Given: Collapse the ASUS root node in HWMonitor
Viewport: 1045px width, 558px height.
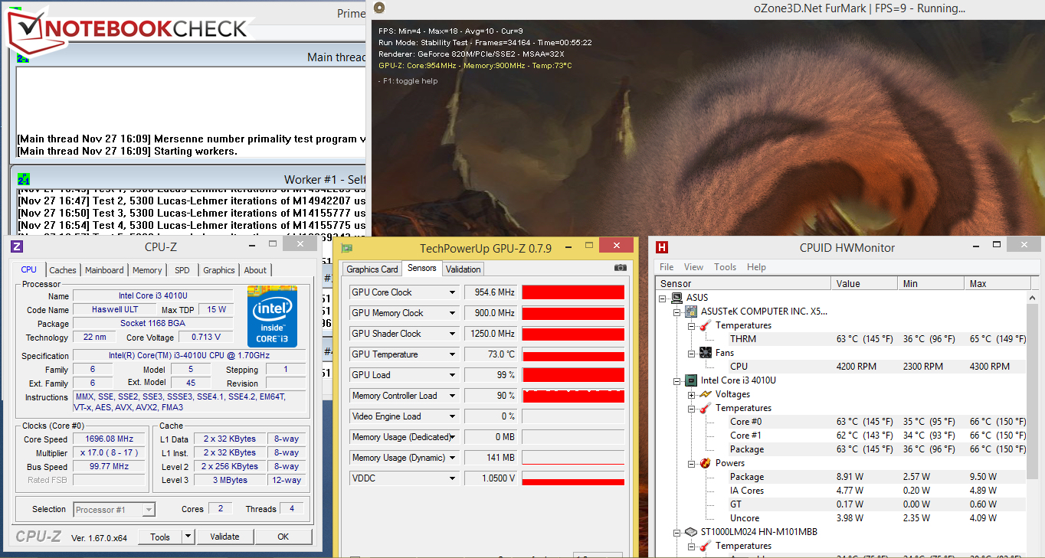Looking at the screenshot, I should [x=663, y=298].
